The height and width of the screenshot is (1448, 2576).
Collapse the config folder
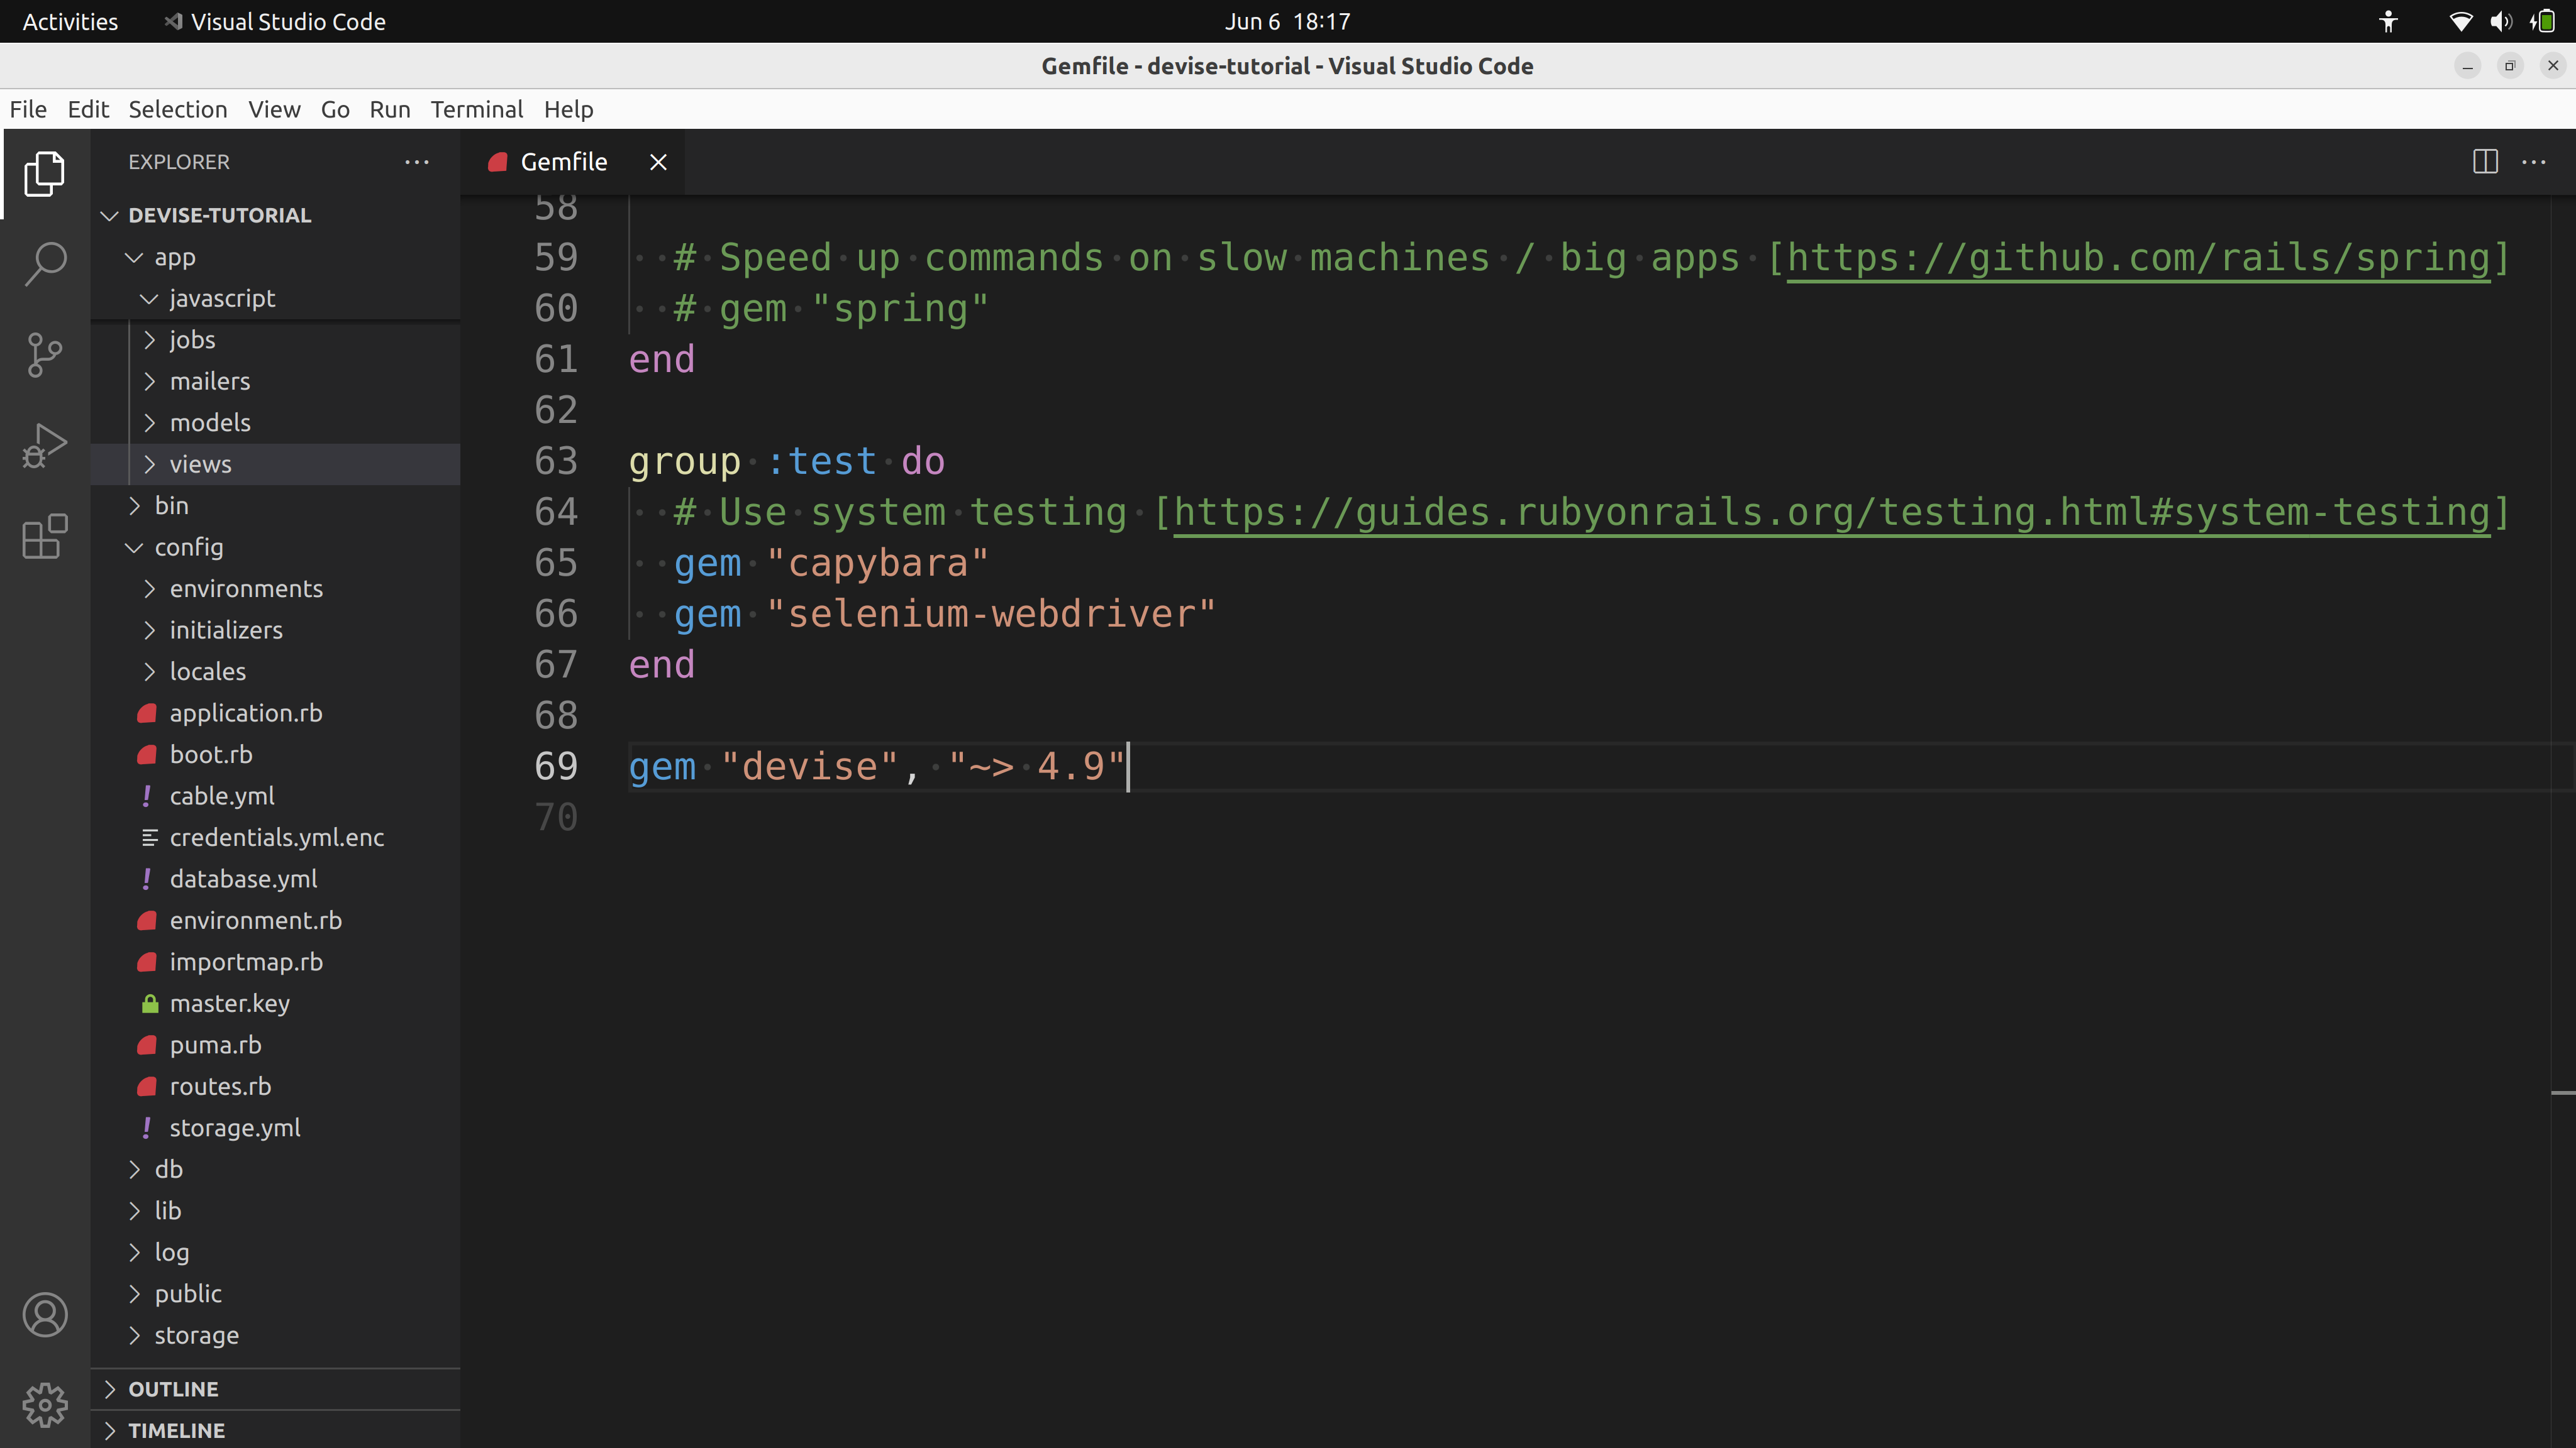[x=134, y=547]
